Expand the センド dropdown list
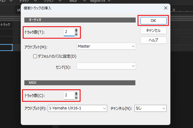Viewport: 193px width, 128px height. [106, 66]
